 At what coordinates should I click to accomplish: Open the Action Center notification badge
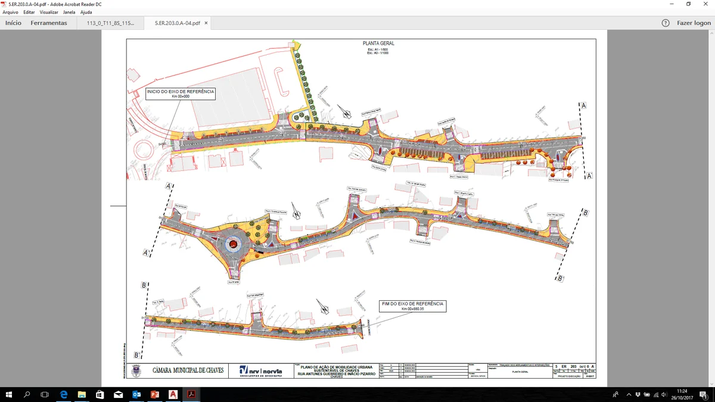[x=704, y=394]
